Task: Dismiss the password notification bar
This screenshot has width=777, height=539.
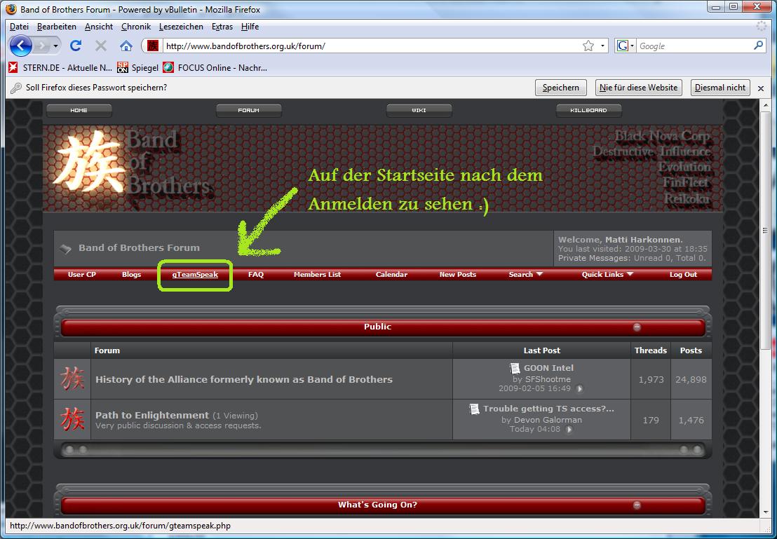Action: [761, 88]
